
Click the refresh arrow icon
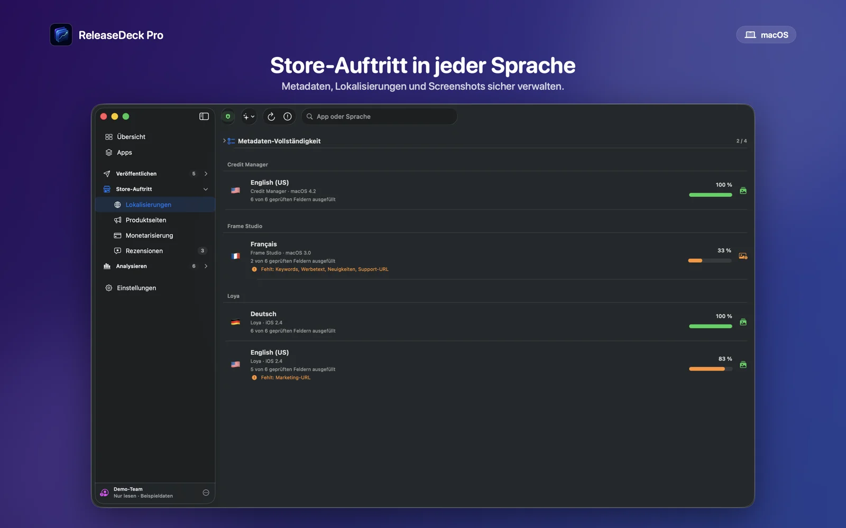point(271,117)
